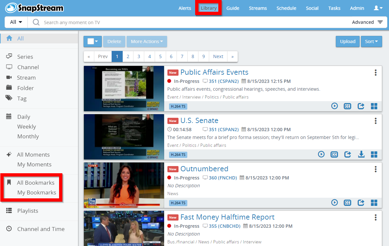This screenshot has height=246, width=389.
Task: Open the Schedule tab
Action: [x=286, y=8]
